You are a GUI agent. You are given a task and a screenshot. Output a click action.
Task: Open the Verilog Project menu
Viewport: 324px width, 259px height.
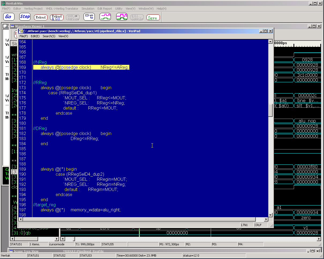pos(33,9)
